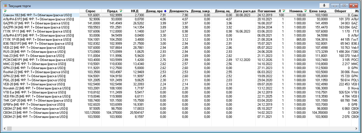Select the RosNef-22 row

(181, 72)
